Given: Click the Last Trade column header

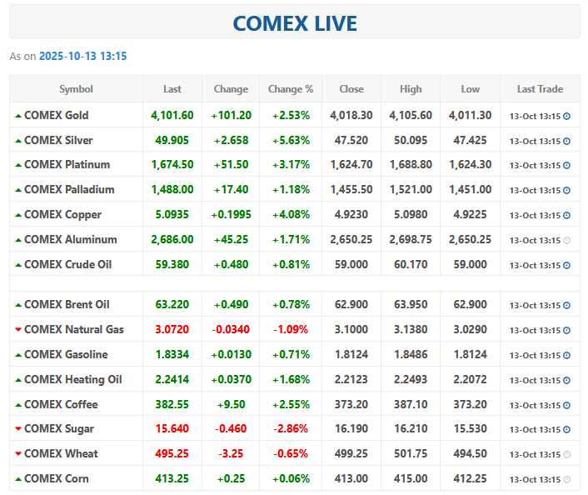Looking at the screenshot, I should [540, 89].
